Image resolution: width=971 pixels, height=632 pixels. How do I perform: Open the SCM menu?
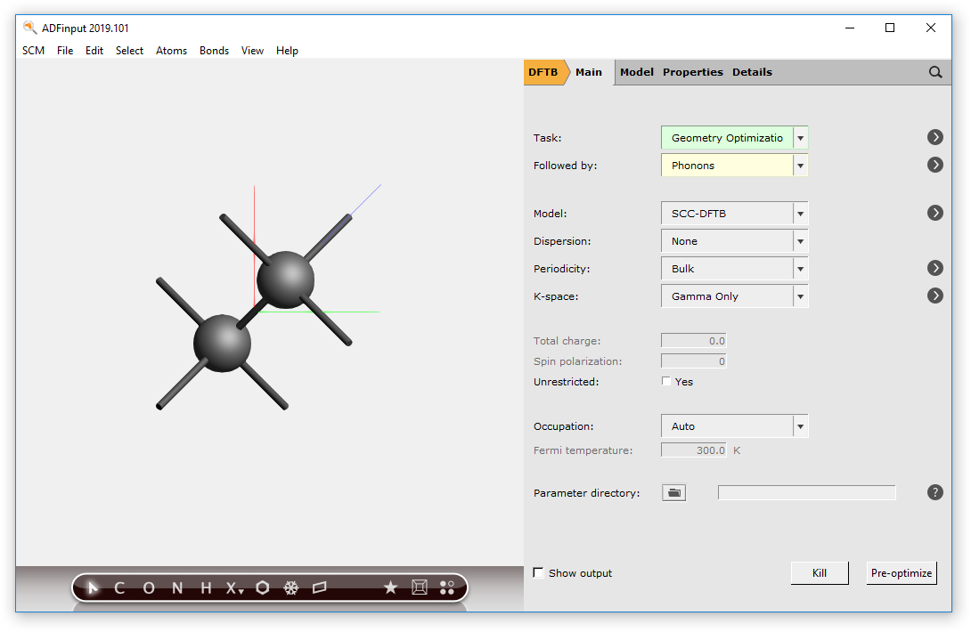[x=34, y=51]
